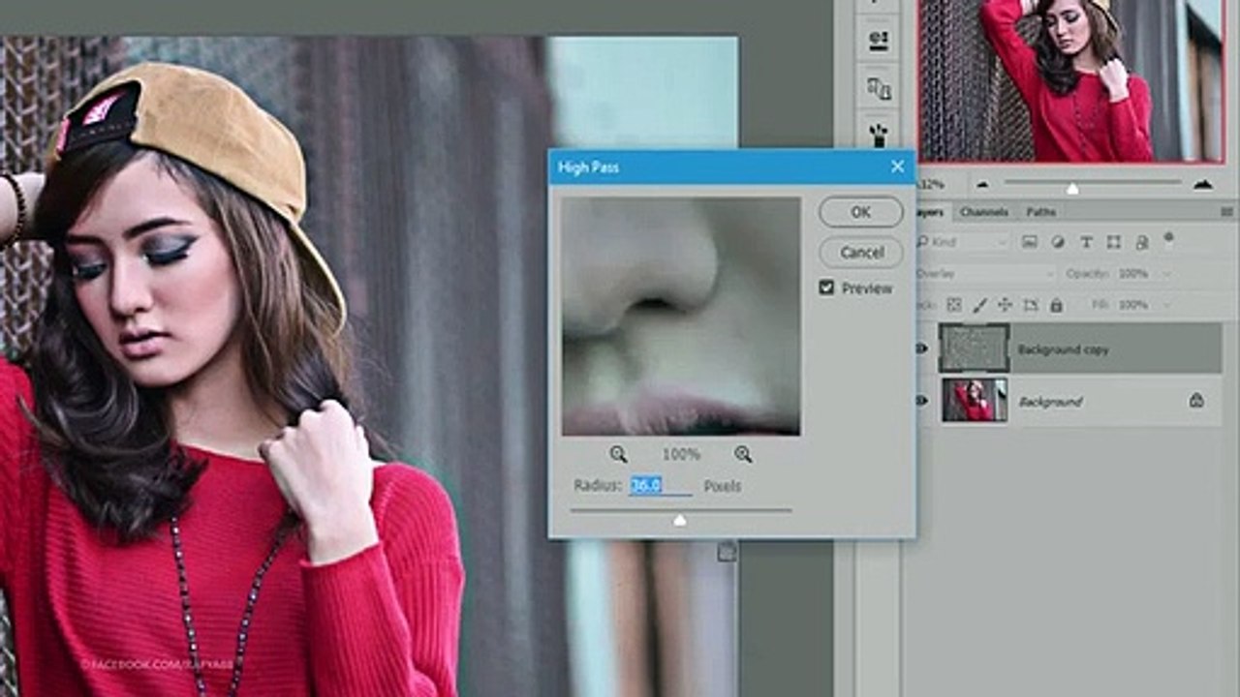Hide the Background copy layer
The image size is (1240, 697).
coord(921,348)
